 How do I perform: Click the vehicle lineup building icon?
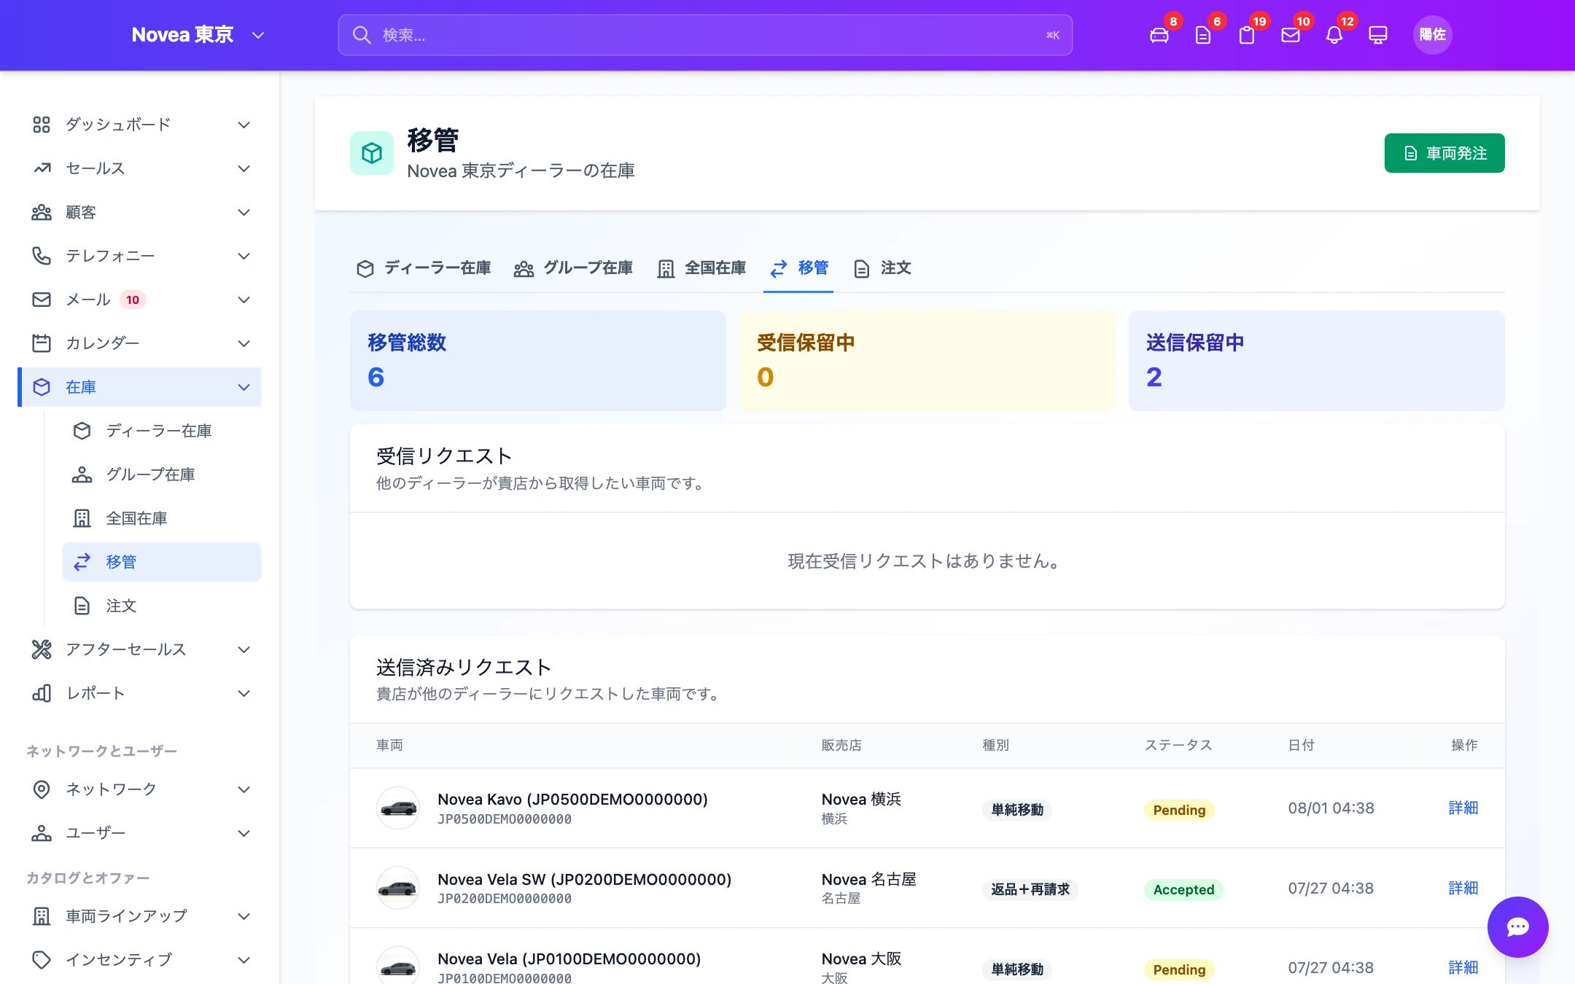coord(42,916)
